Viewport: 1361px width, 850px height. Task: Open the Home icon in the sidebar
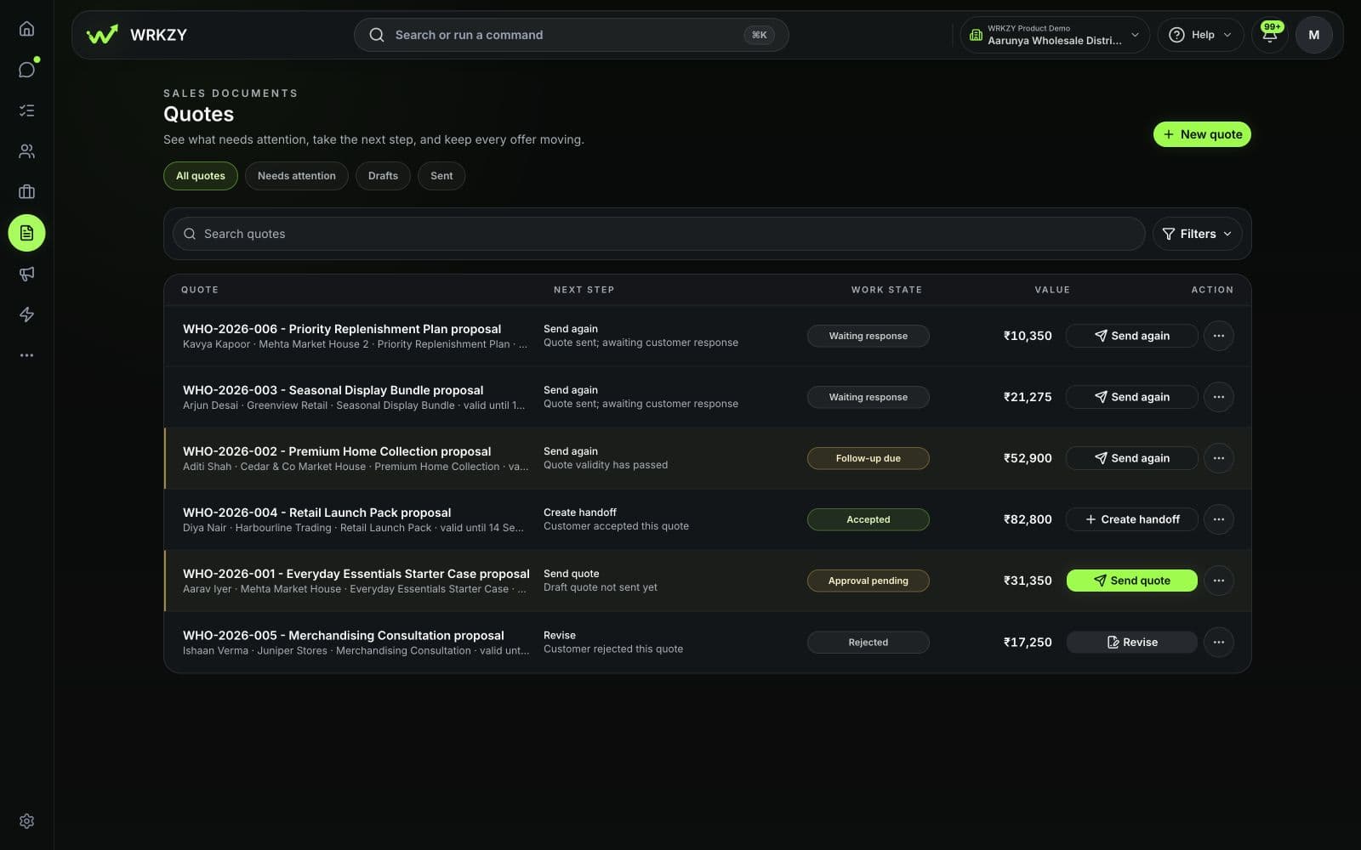tap(26, 29)
